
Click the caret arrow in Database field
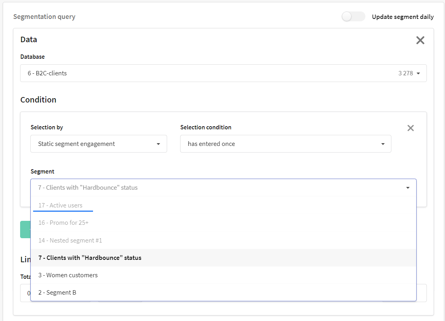418,73
